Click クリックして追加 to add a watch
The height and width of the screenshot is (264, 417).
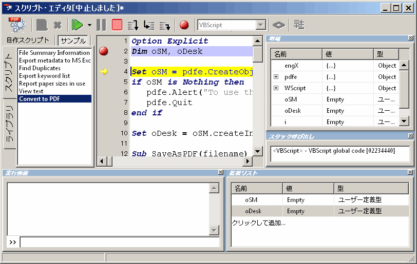click(259, 223)
